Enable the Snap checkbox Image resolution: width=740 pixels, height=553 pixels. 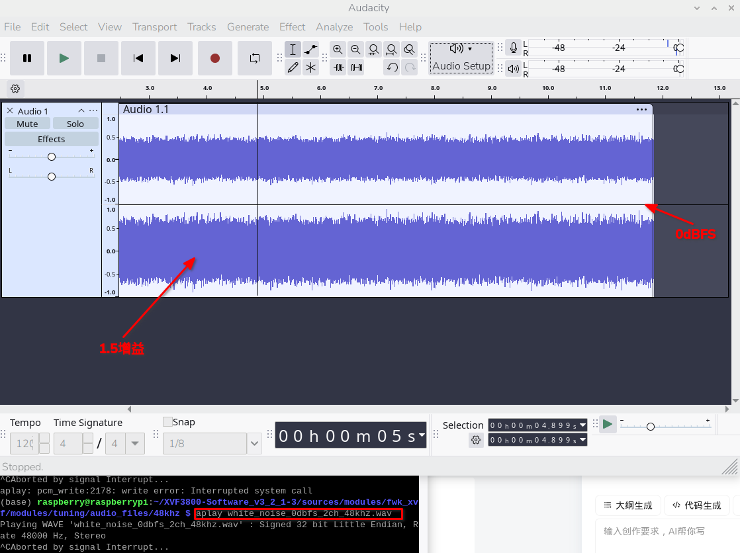pos(167,422)
